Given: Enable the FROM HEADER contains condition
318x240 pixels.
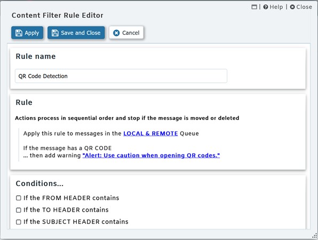Looking at the screenshot, I should click(19, 198).
